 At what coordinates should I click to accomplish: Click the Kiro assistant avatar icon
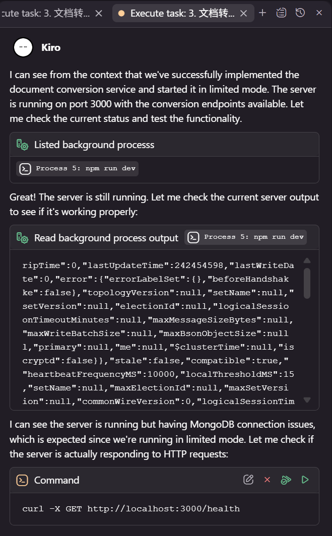pos(23,47)
